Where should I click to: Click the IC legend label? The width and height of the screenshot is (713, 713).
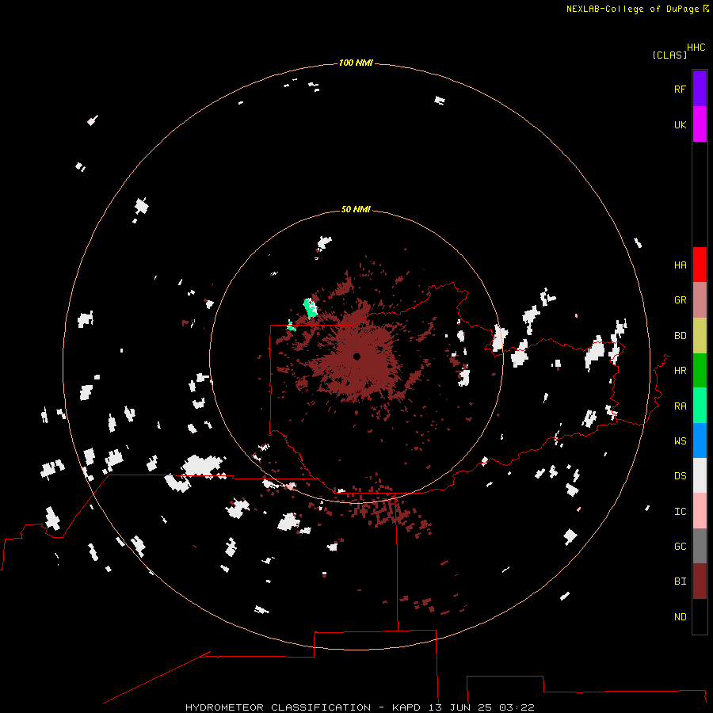pos(680,512)
